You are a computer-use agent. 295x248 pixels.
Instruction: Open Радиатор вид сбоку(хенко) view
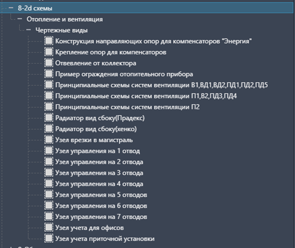point(96,129)
